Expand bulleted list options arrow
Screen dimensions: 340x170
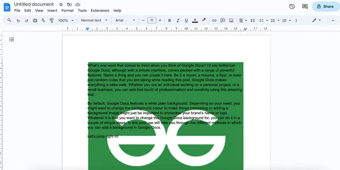(x=278, y=20)
